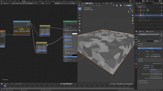Collapse the Collection tree in outliner
The image size is (163, 91).
tap(138, 7)
